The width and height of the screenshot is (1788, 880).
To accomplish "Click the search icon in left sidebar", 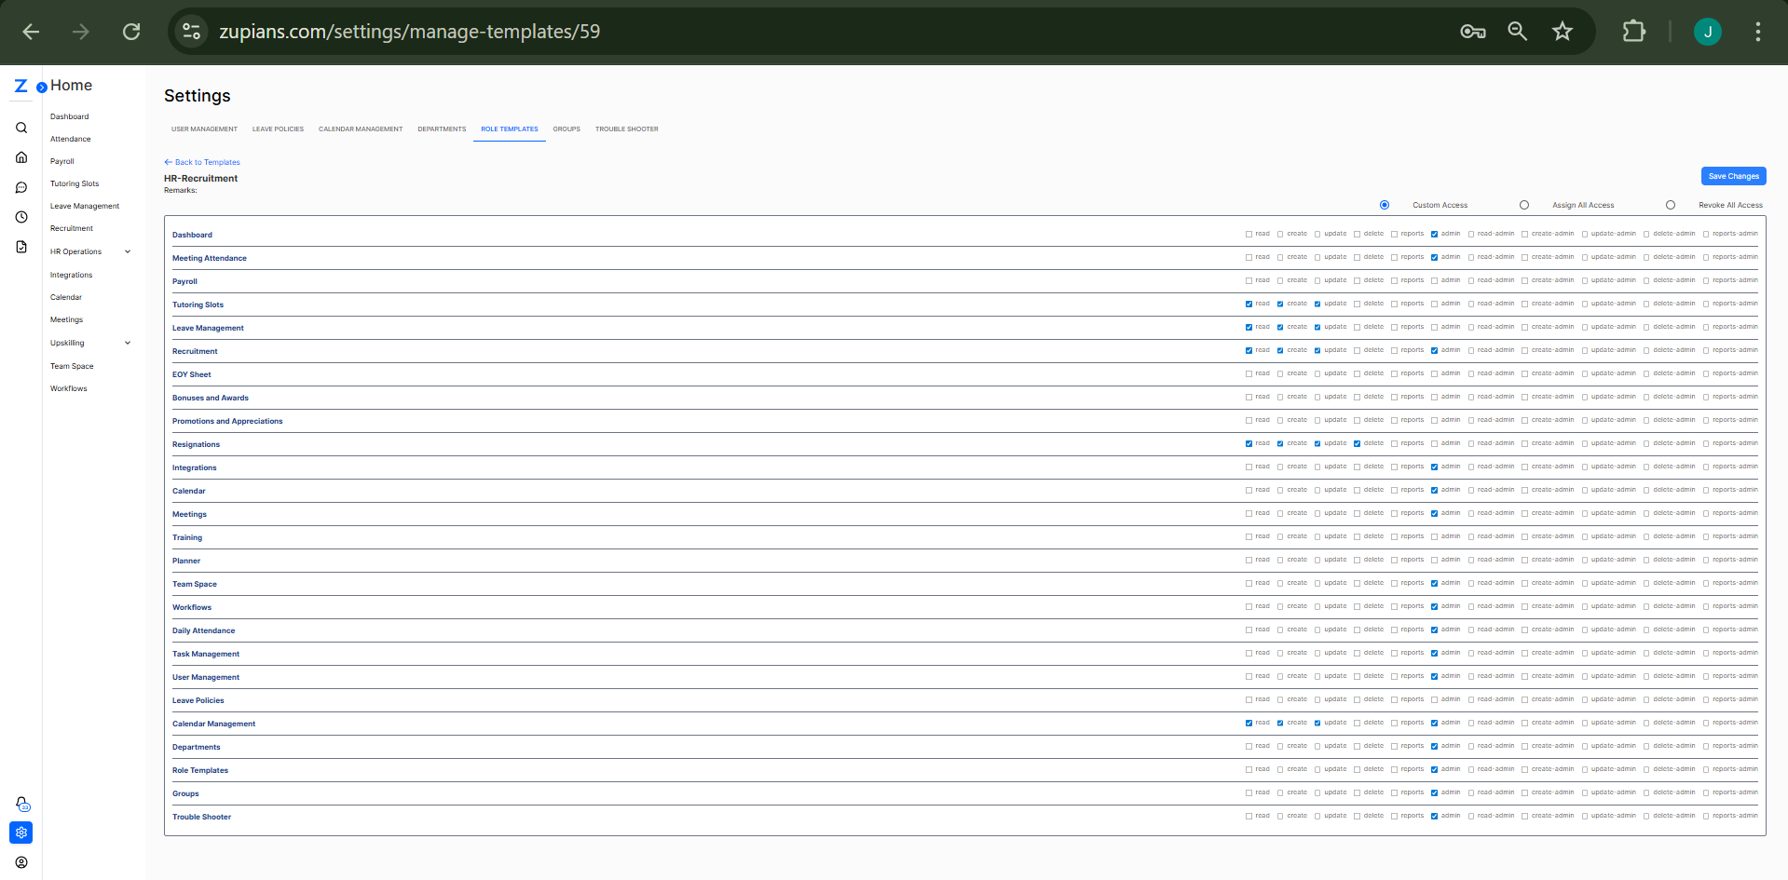I will pos(21,128).
